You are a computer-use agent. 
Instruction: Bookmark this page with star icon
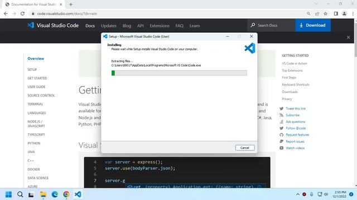tap(326, 13)
